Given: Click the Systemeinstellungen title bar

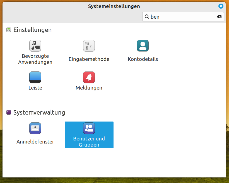Looking at the screenshot, I should tap(114, 6).
